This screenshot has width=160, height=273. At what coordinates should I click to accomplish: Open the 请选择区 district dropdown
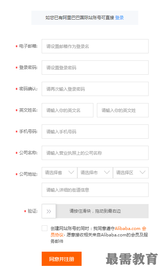[x=131, y=173]
